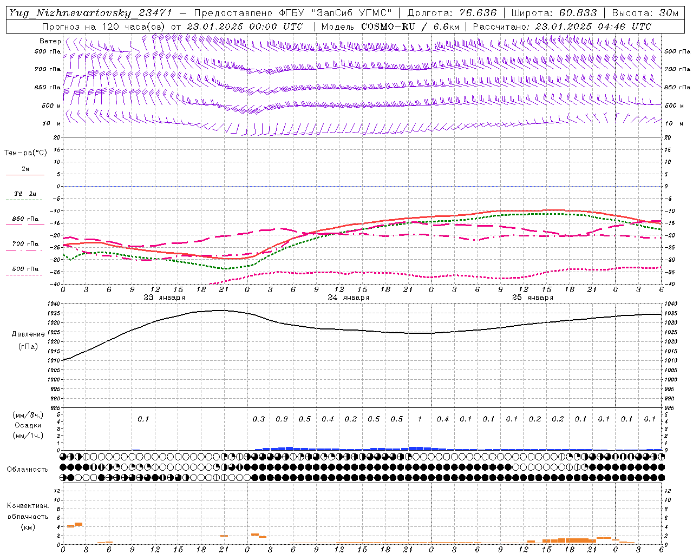The height and width of the screenshot is (554, 693).
Task: Click the "Конвективн." convective cloud label
Action: [28, 506]
